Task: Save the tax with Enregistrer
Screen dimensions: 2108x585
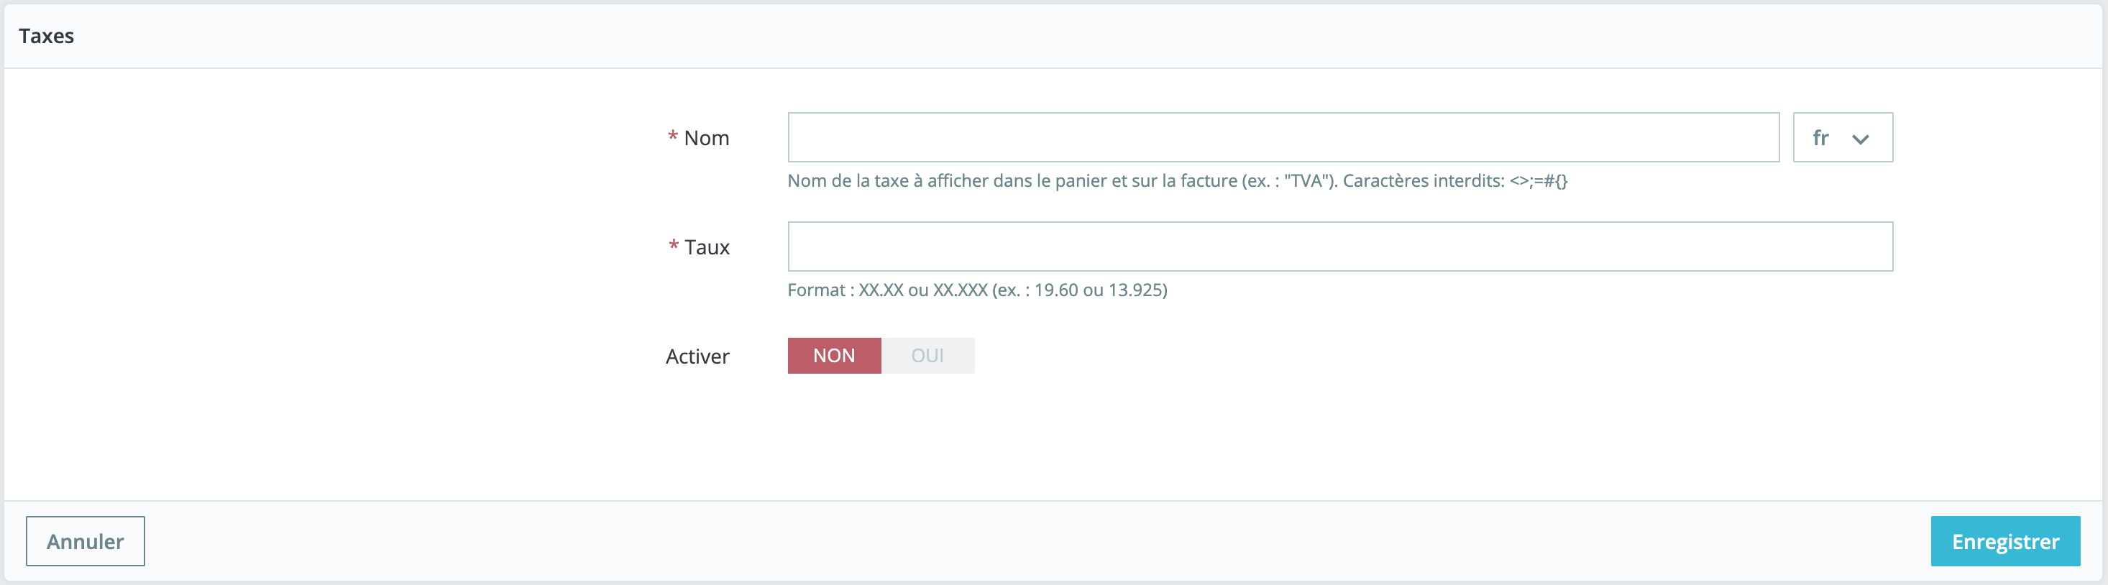Action: click(x=2005, y=541)
